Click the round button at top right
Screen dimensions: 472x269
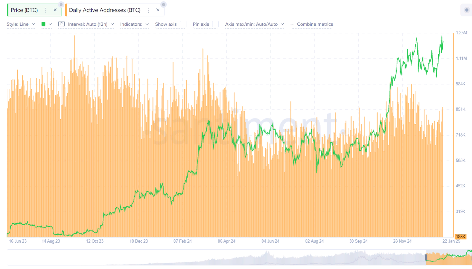point(467,10)
